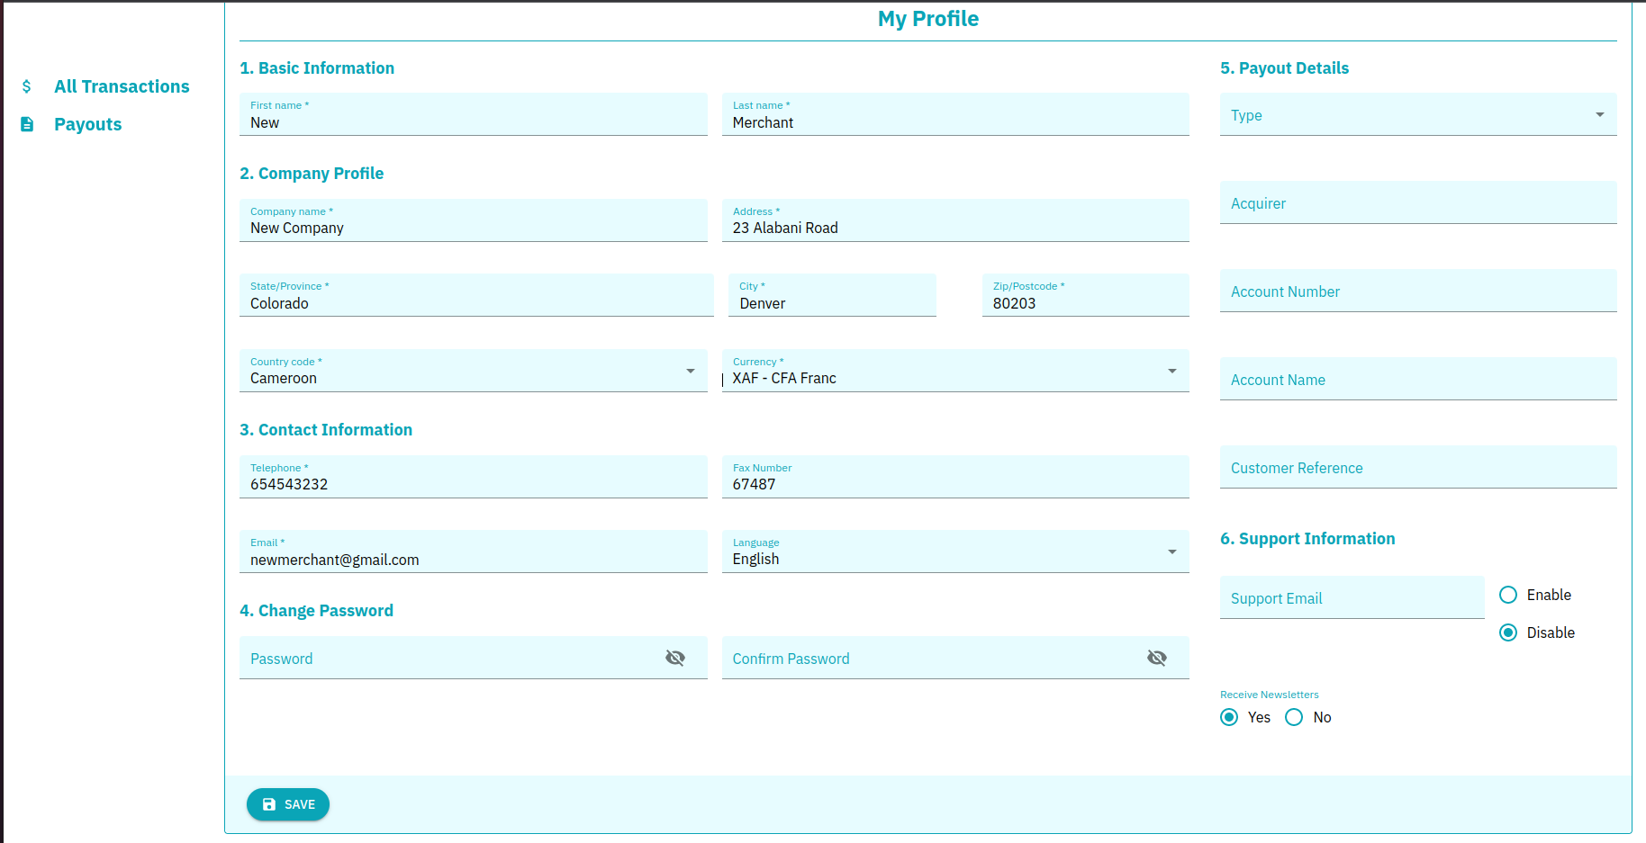
Task: Expand the Currency dropdown arrow
Action: click(1172, 371)
